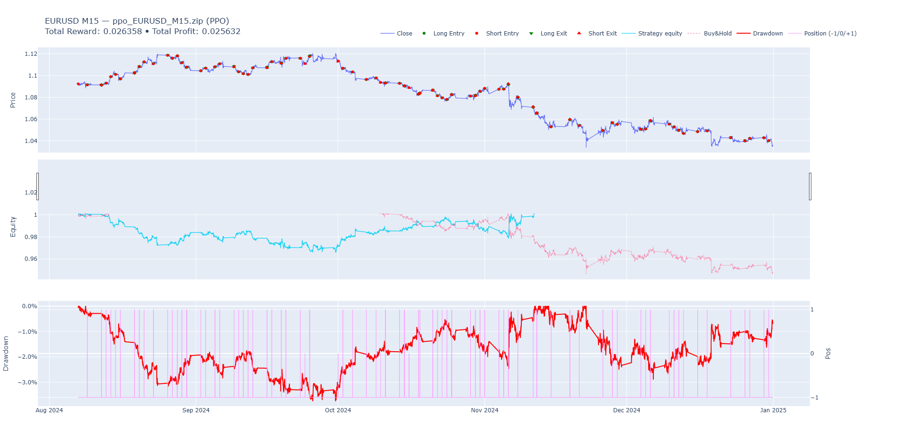Click the 0.96 equity axis tick

tap(31, 259)
